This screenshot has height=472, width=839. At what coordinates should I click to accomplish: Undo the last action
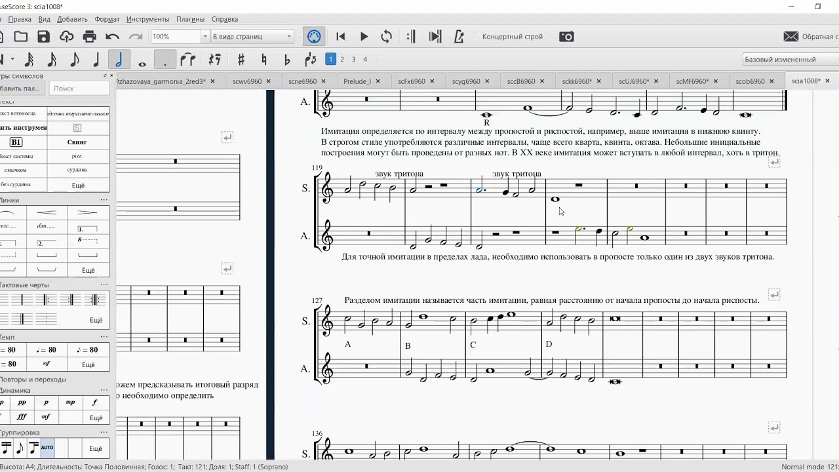pyautogui.click(x=113, y=37)
